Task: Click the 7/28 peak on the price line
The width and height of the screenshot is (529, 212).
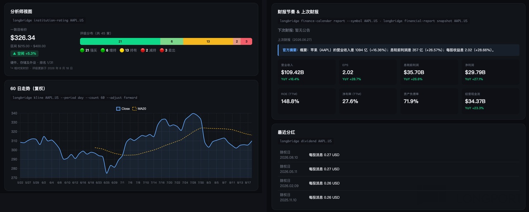Action: 193,113
